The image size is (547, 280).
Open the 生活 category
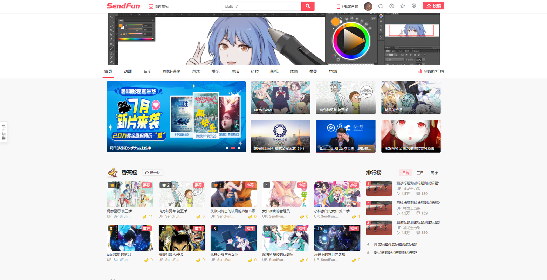235,71
